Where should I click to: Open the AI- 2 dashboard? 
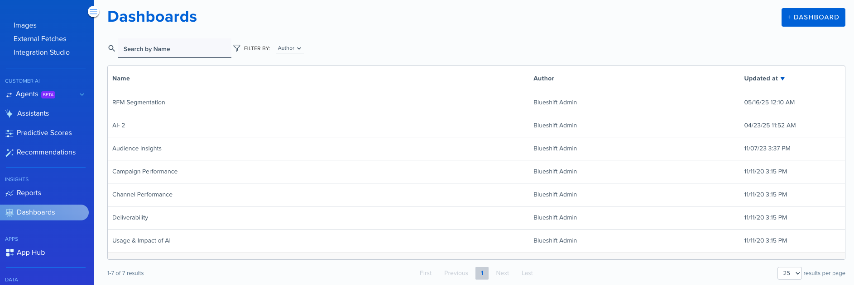click(x=119, y=126)
